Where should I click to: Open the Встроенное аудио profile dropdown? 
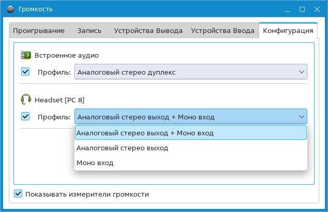point(191,72)
